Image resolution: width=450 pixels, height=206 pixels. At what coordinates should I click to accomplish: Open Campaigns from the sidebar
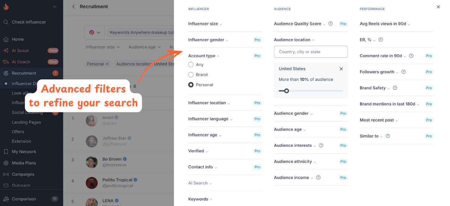[x=23, y=174]
